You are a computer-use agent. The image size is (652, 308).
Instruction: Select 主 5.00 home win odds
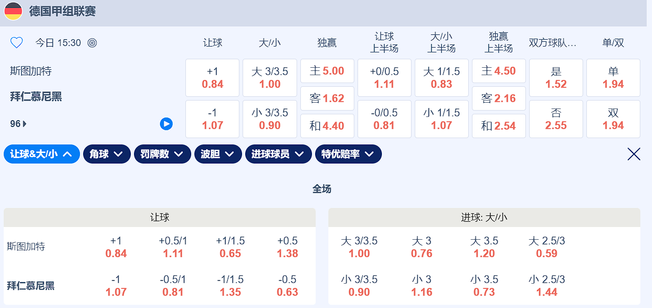point(327,71)
